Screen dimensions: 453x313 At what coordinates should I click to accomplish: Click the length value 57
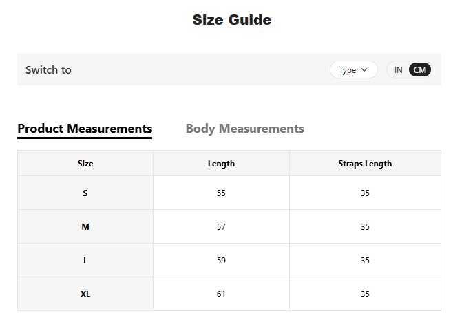pyautogui.click(x=221, y=226)
